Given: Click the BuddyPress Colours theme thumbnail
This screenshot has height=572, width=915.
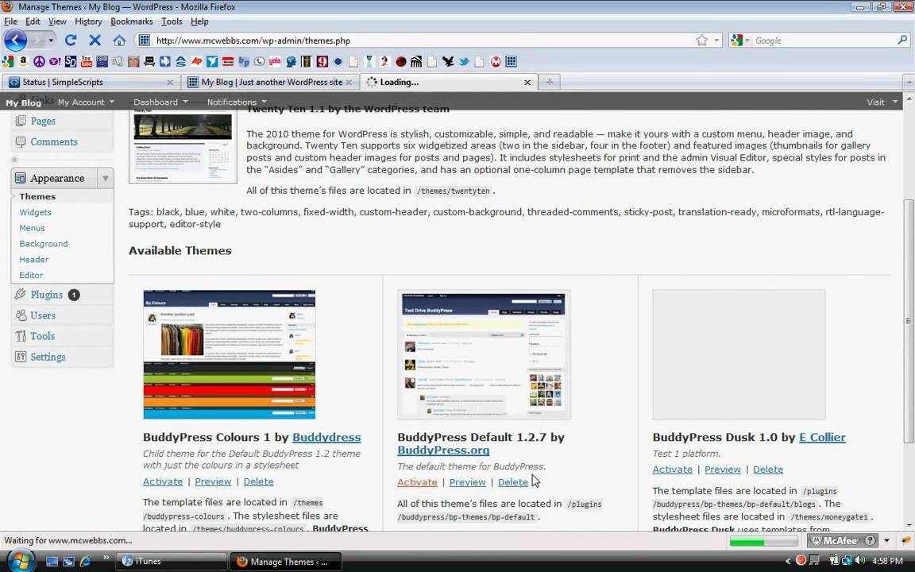Looking at the screenshot, I should [230, 354].
